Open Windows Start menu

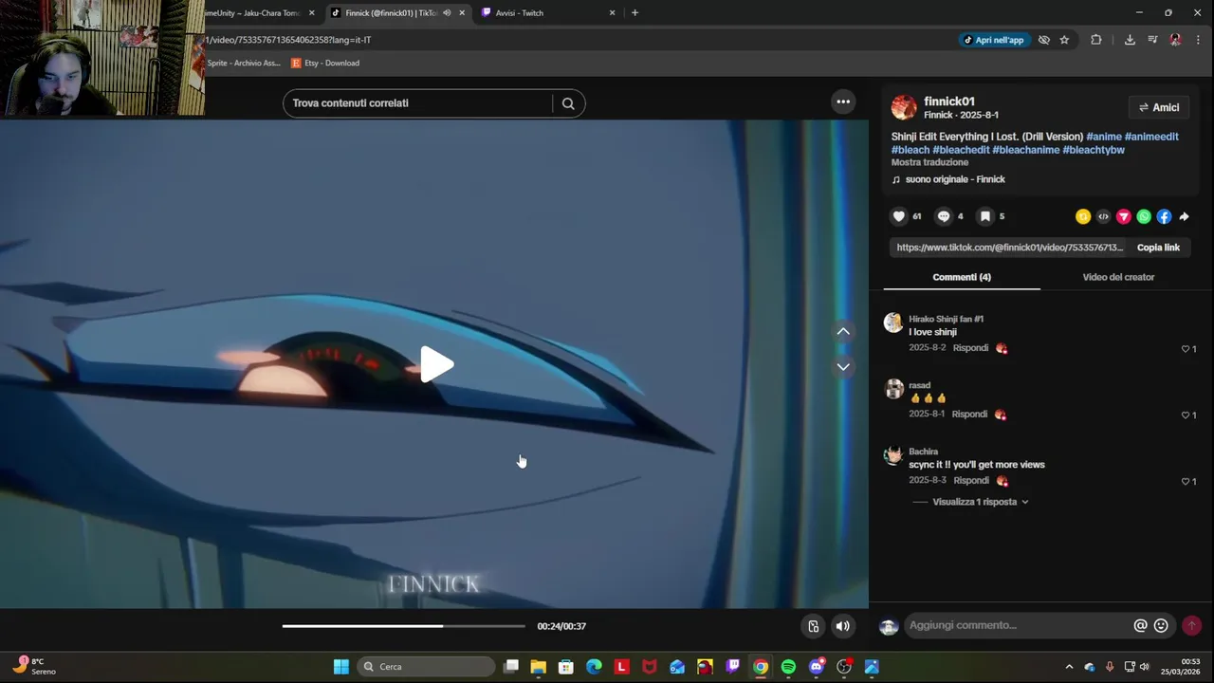341,667
